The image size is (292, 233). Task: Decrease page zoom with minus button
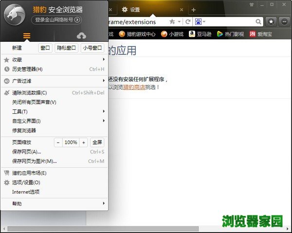point(58,143)
